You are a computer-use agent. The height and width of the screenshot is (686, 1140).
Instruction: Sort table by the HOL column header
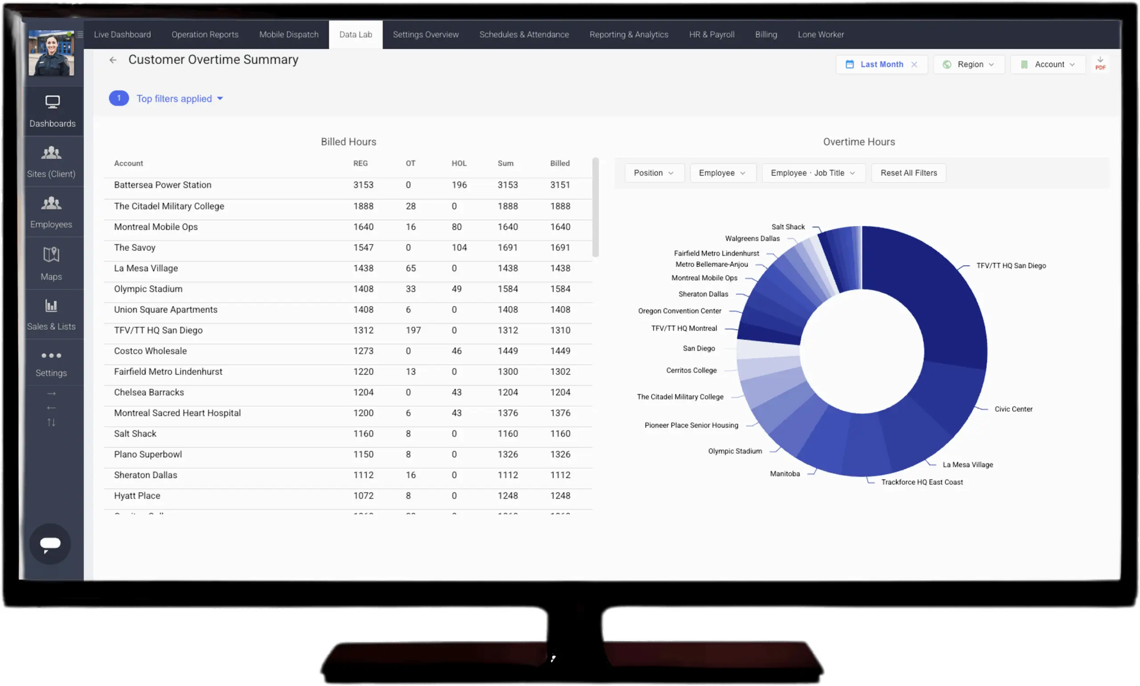pos(459,164)
